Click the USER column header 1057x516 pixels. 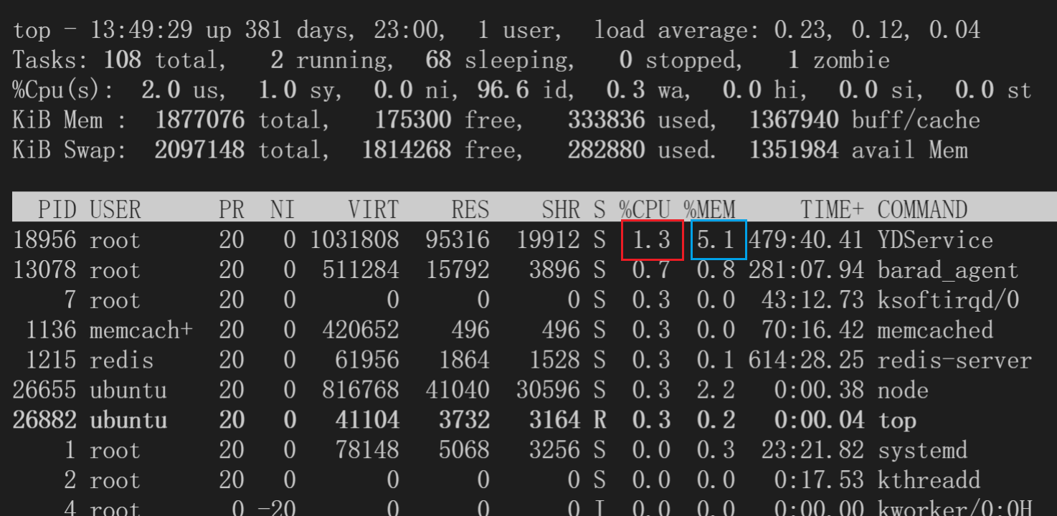click(x=115, y=210)
